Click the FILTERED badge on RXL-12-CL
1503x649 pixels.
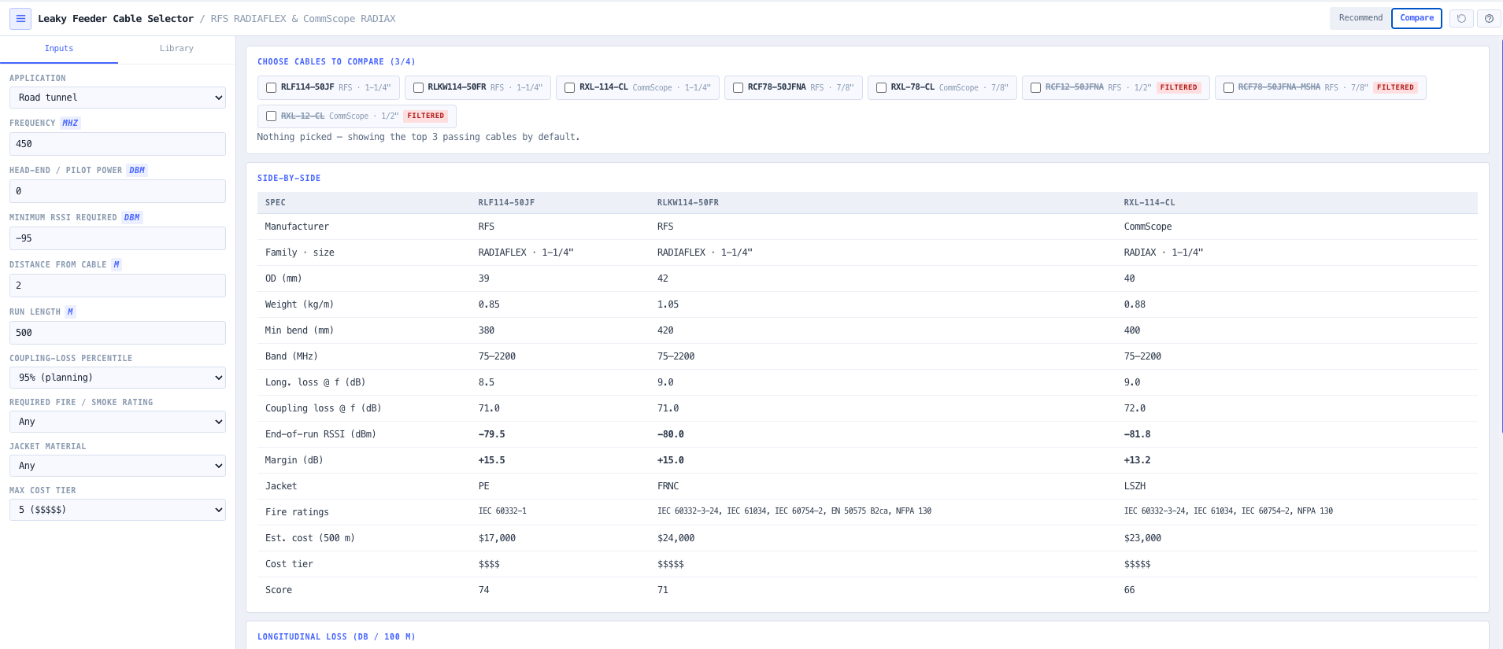click(x=426, y=116)
